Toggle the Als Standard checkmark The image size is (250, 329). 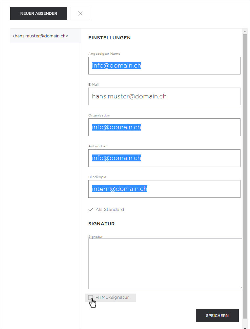click(91, 210)
